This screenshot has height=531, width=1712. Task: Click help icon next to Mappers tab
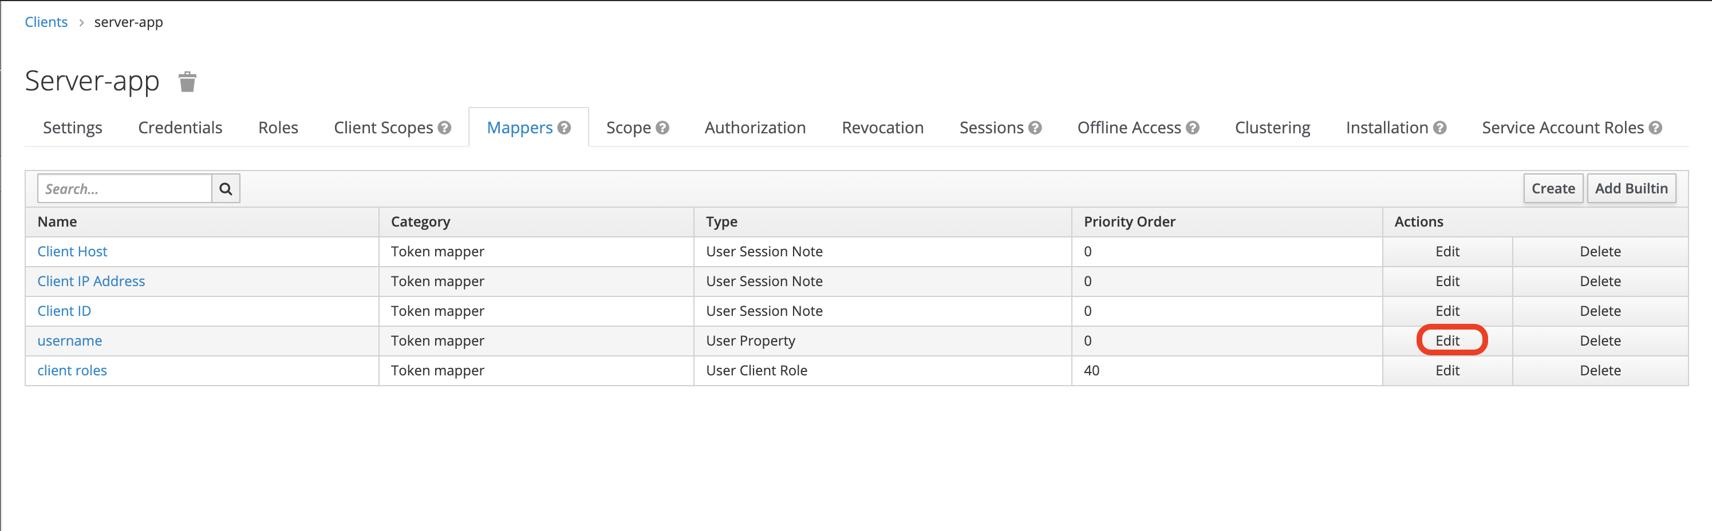pyautogui.click(x=564, y=128)
